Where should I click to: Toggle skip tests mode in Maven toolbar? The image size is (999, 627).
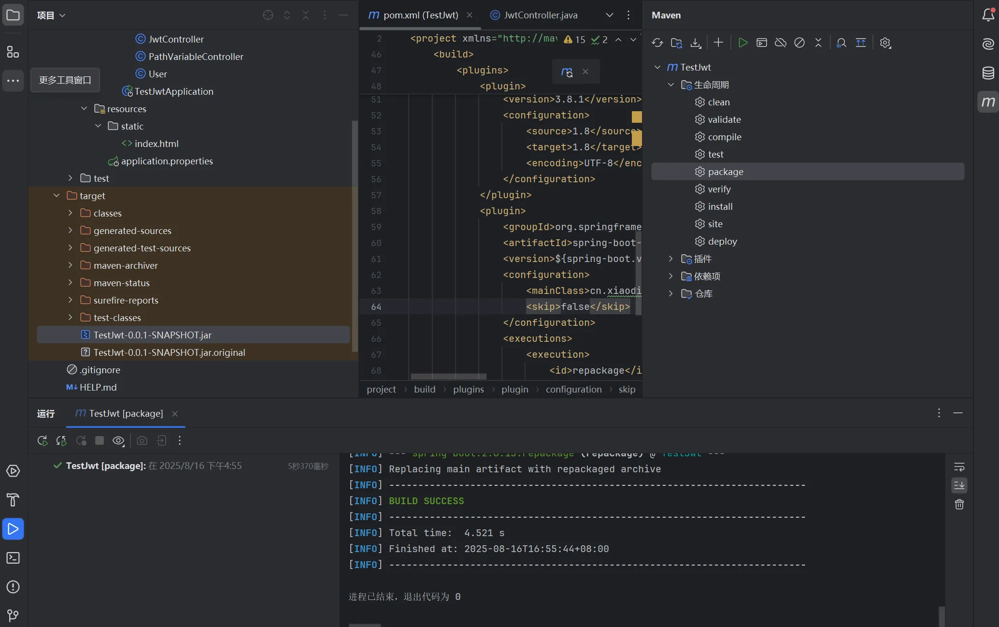(x=799, y=43)
